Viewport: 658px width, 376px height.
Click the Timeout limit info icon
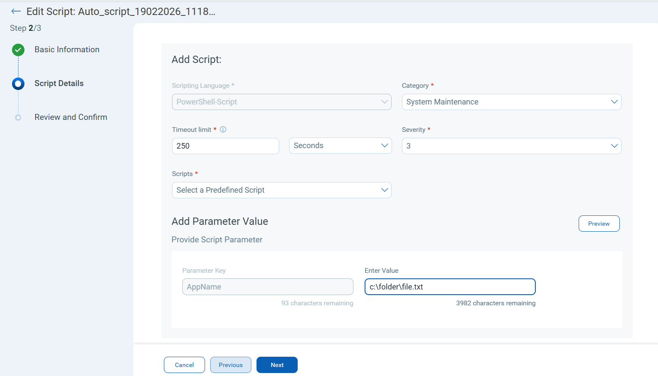223,129
